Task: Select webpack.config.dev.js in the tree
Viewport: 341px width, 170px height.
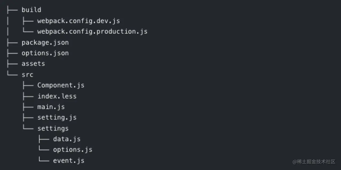Action: [78, 21]
